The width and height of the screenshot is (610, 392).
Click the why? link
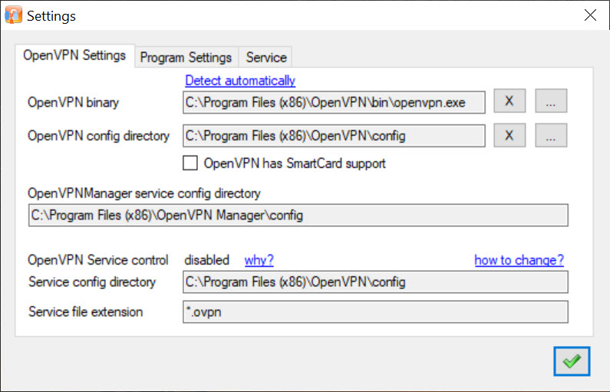point(259,260)
